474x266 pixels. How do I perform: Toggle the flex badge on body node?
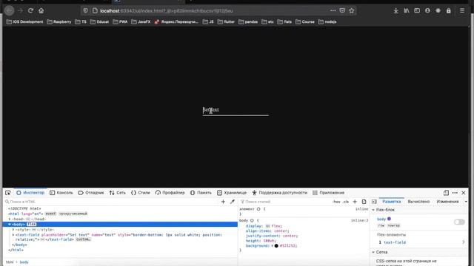click(31, 225)
